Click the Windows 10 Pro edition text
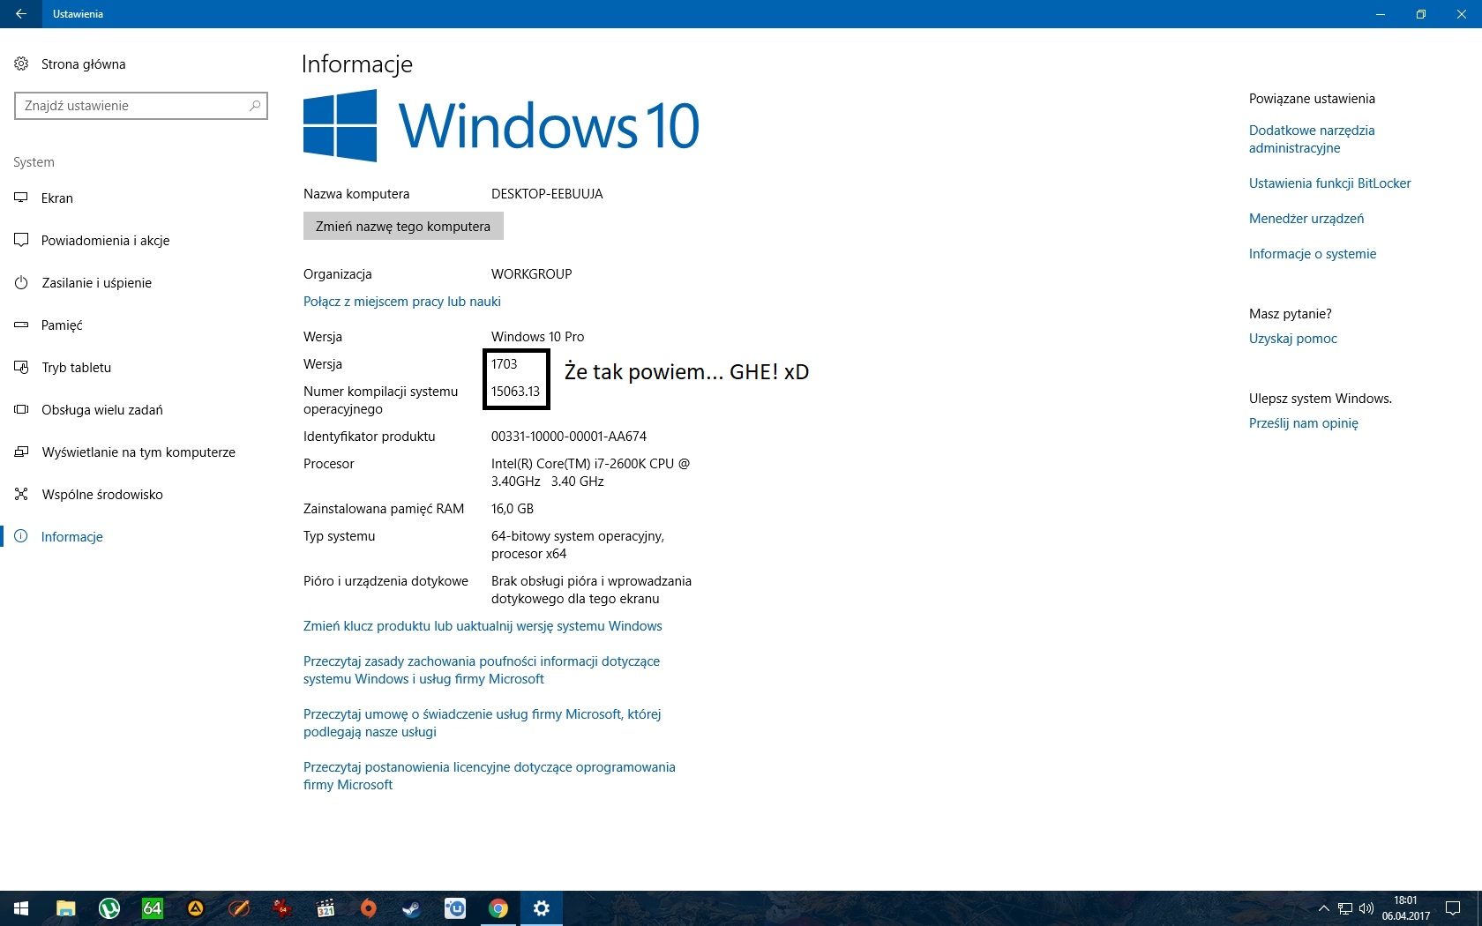 click(x=538, y=337)
